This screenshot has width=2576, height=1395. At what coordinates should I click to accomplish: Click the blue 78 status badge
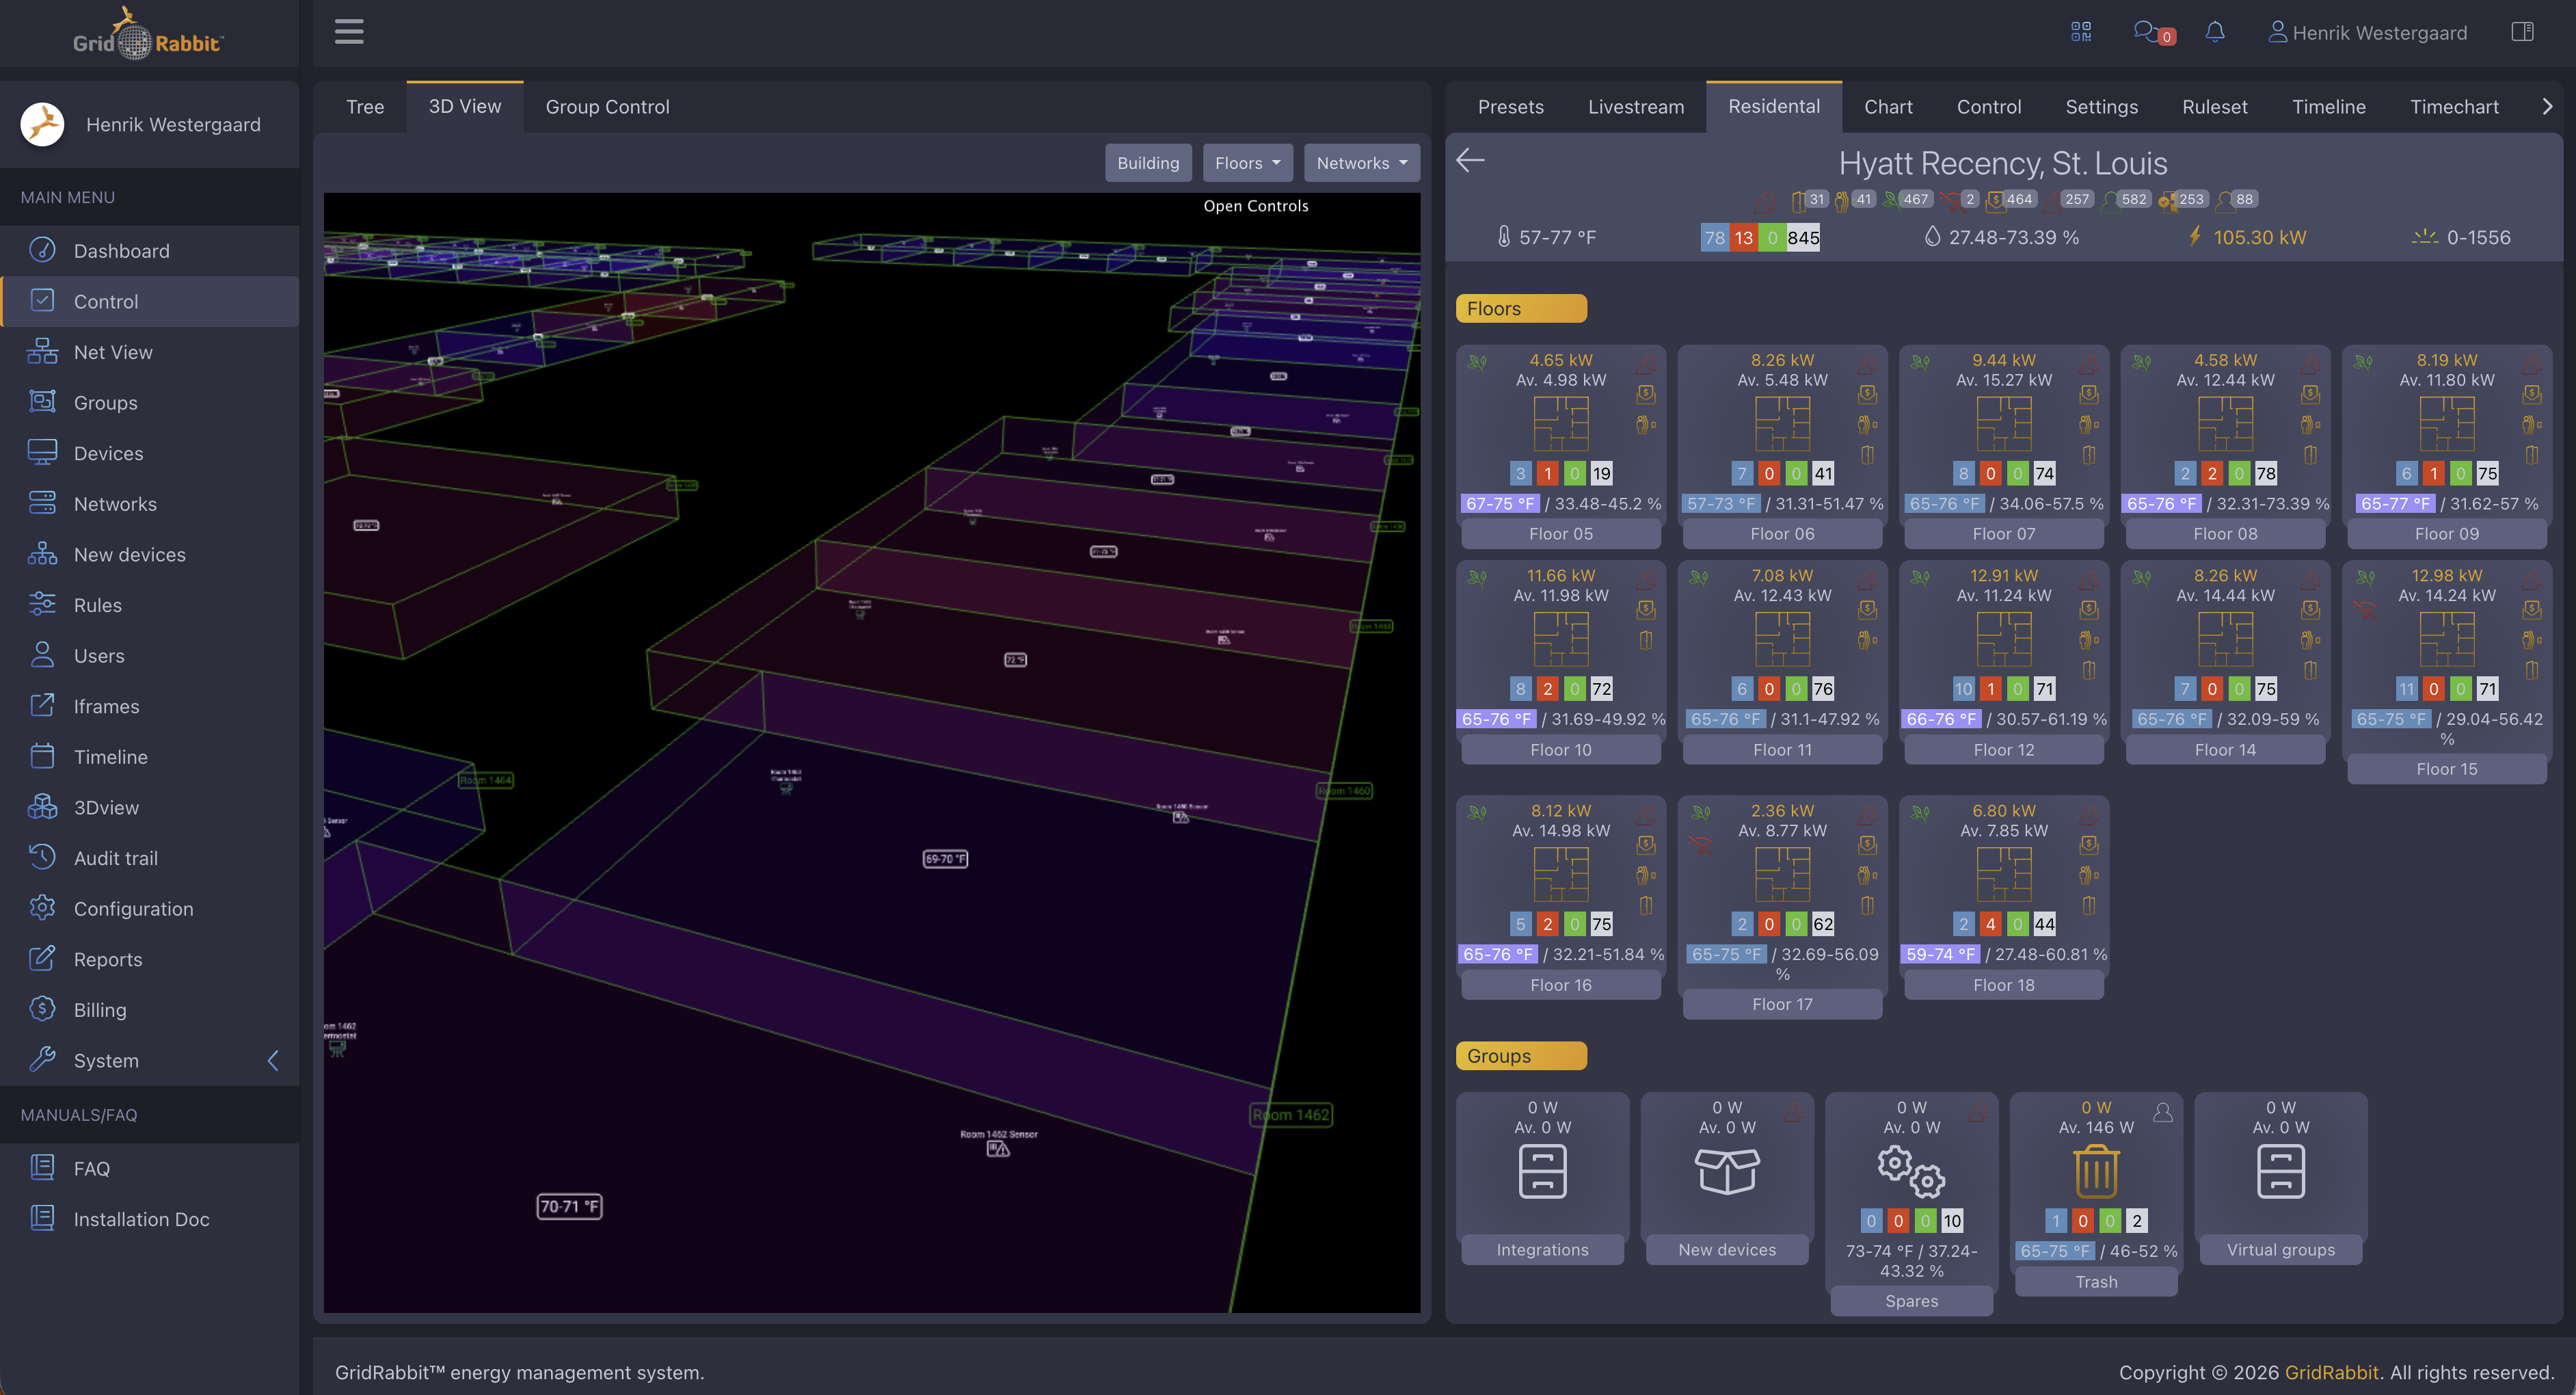(x=1714, y=237)
